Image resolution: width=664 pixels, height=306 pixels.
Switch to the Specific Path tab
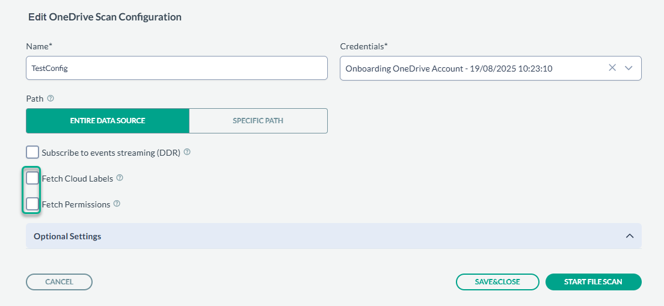(258, 121)
